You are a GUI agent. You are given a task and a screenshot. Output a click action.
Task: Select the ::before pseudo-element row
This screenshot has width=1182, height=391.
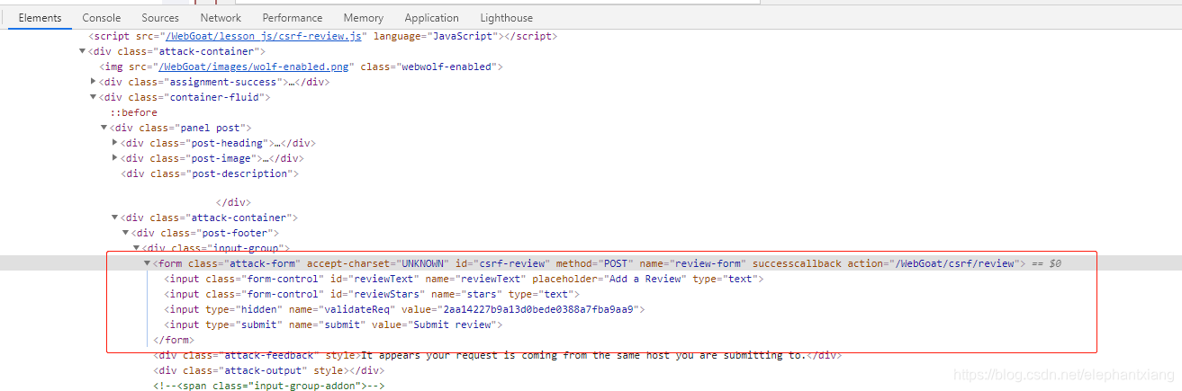tap(133, 112)
